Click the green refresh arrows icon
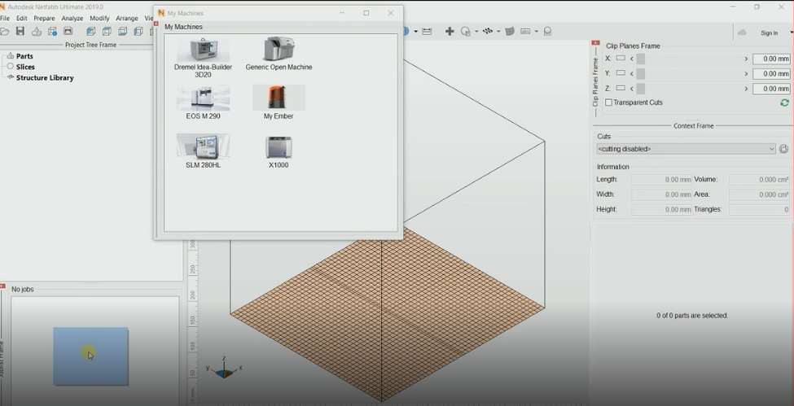 pyautogui.click(x=784, y=103)
